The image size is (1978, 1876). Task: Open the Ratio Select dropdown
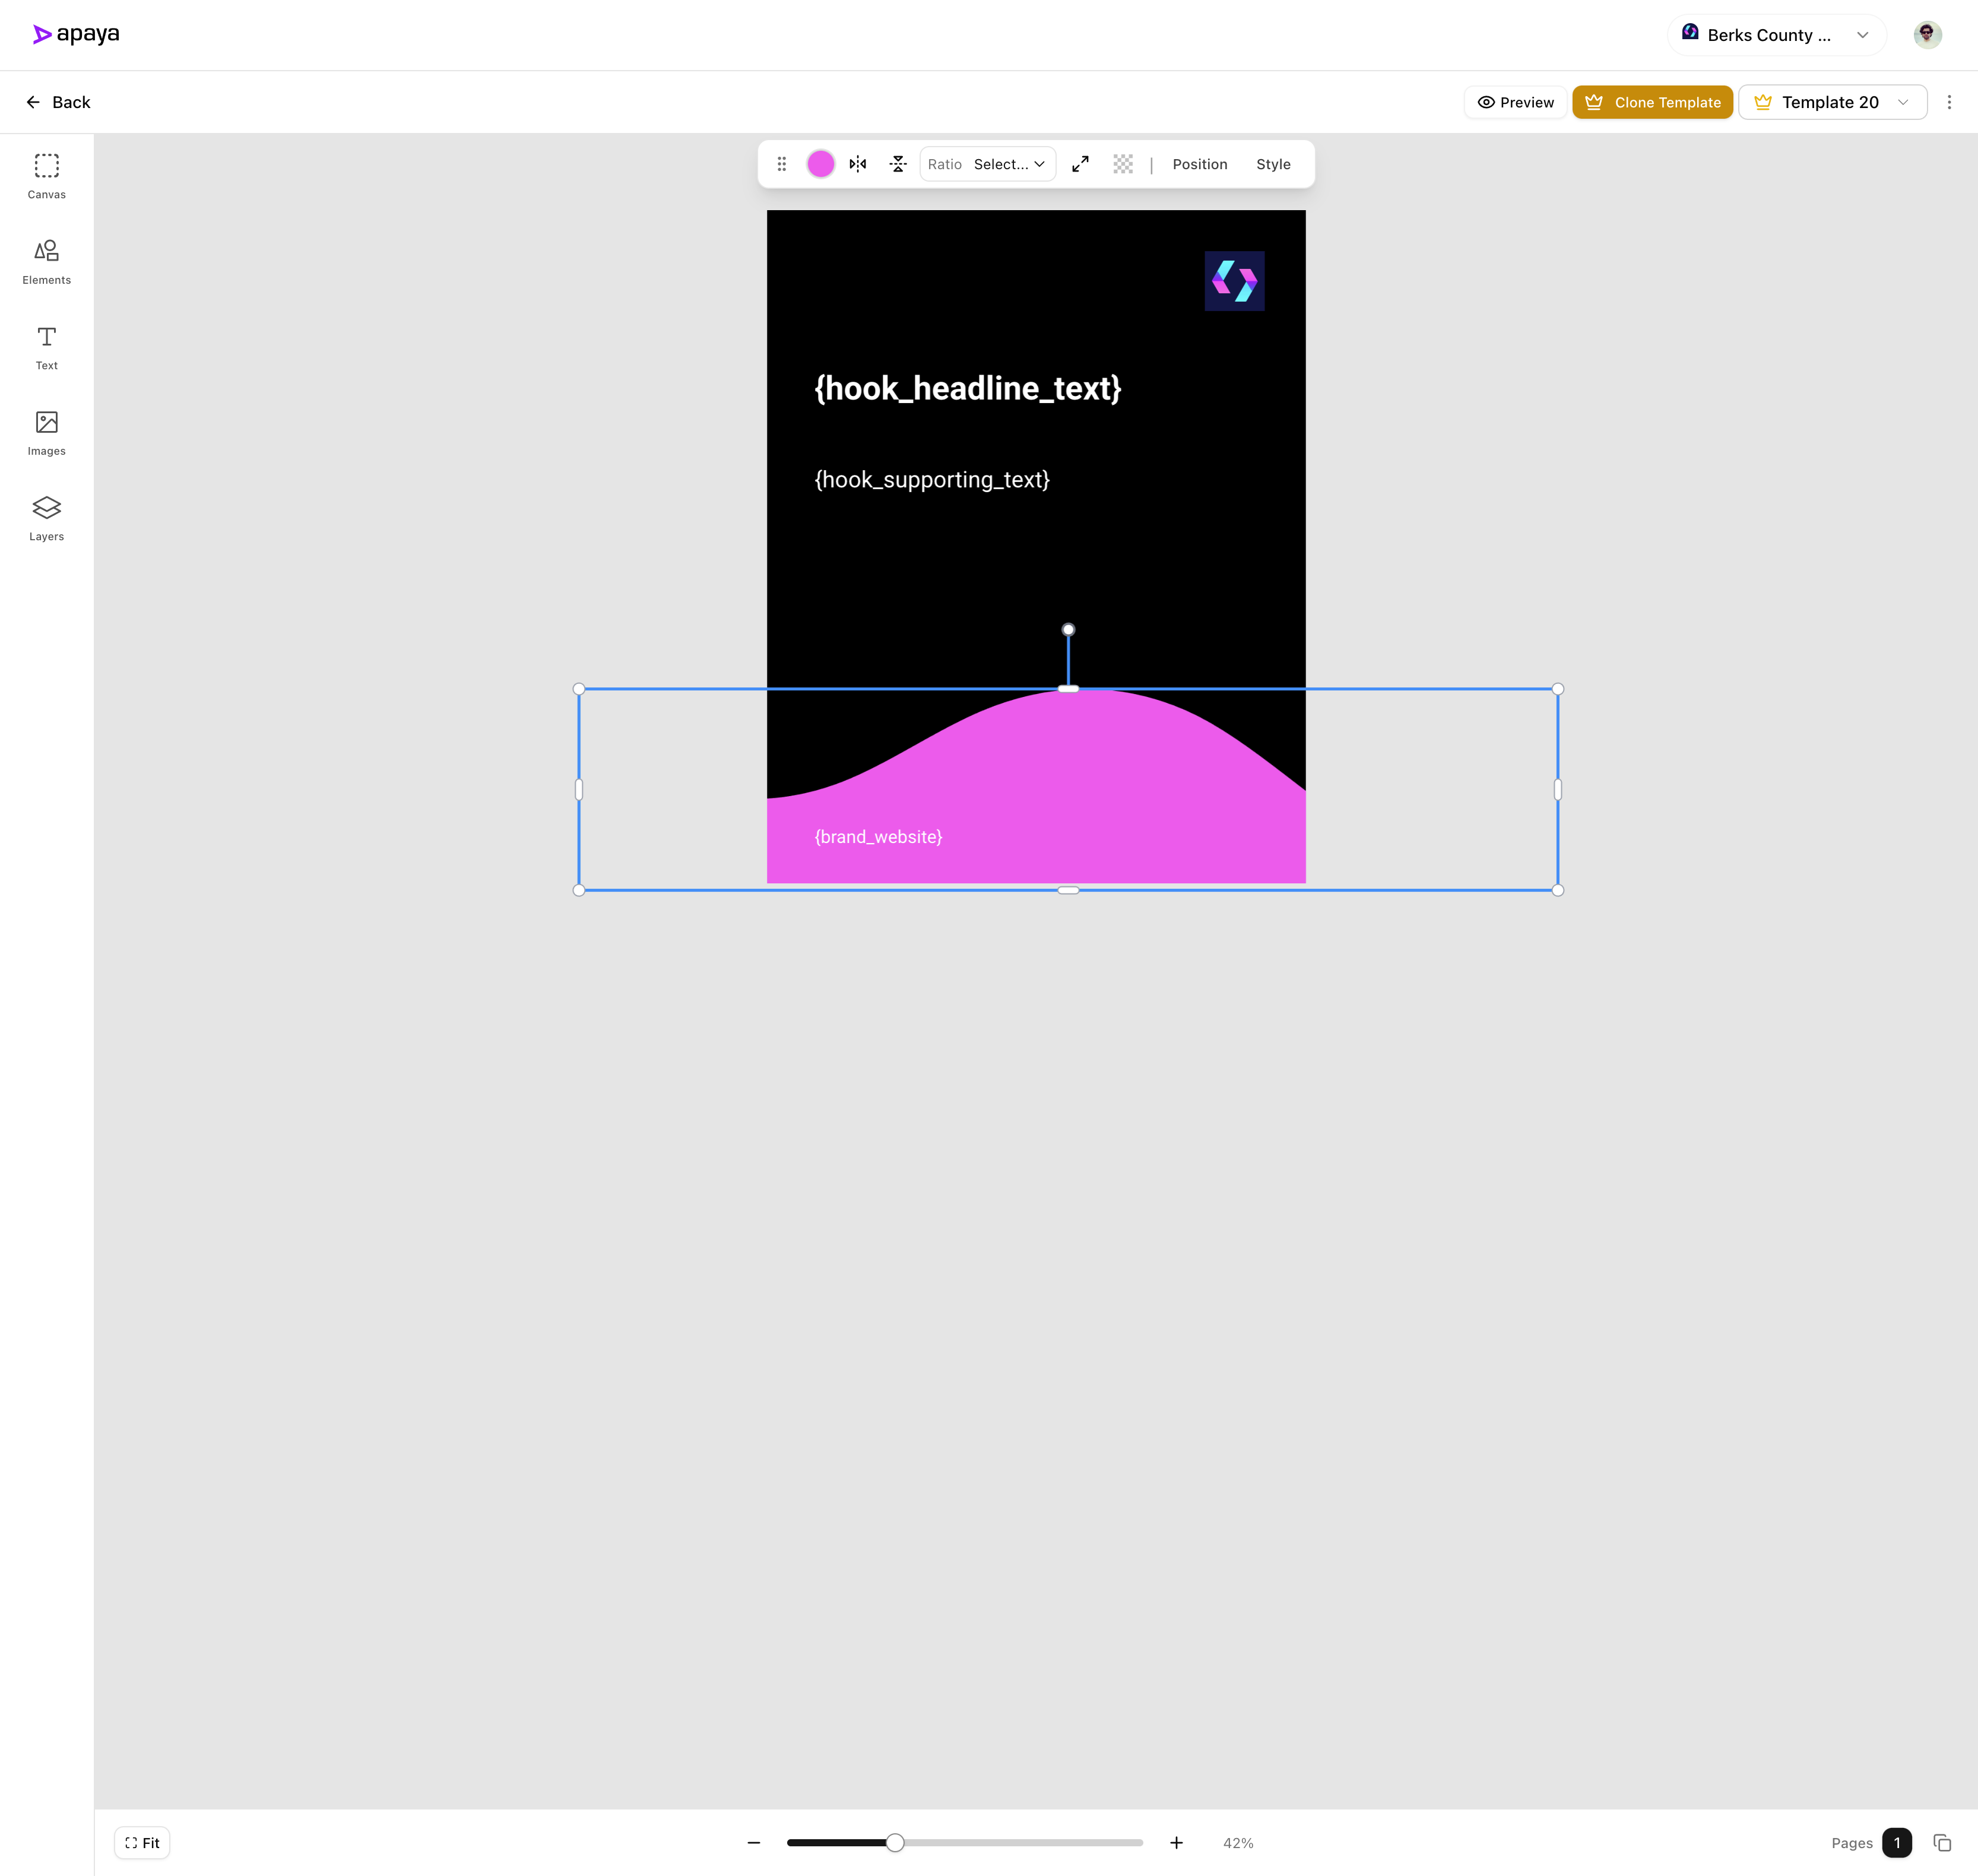point(1009,164)
